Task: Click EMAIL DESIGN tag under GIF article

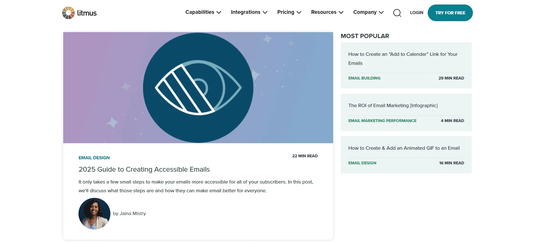Action: pyautogui.click(x=362, y=163)
